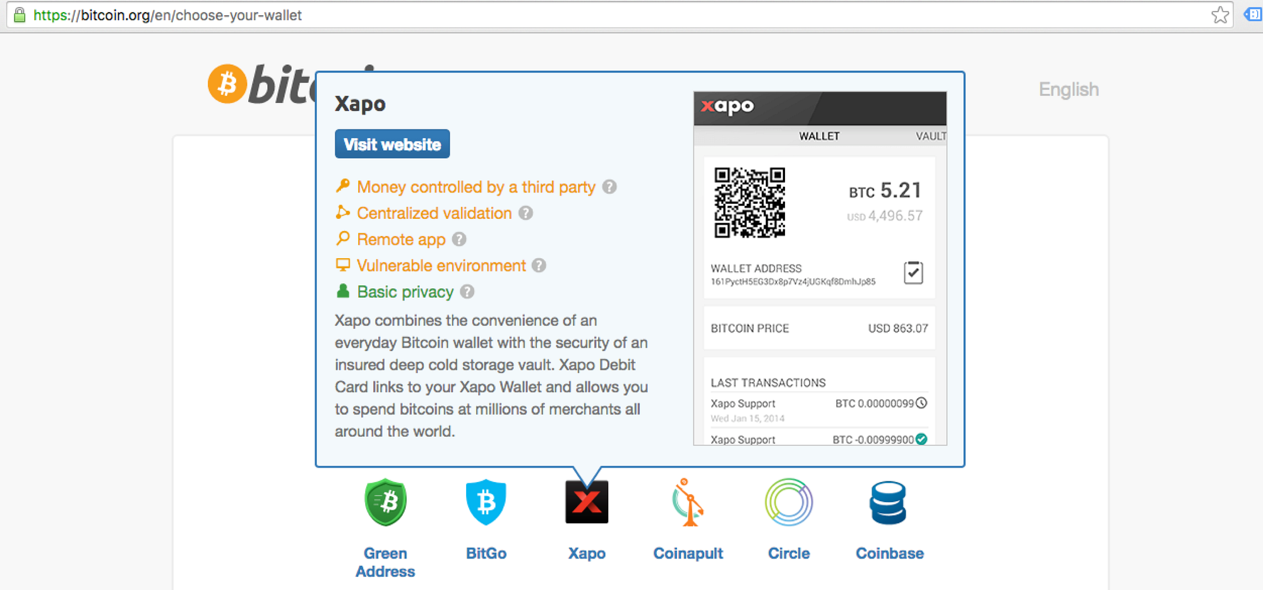The image size is (1263, 590).
Task: Open the Circle wallet link
Action: click(789, 553)
